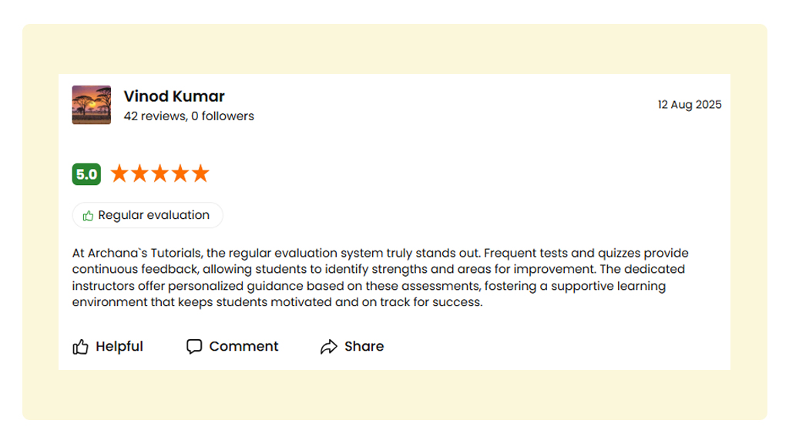This screenshot has height=444, width=789.
Task: Open Vinod Kumar's profile picture
Action: 92,105
